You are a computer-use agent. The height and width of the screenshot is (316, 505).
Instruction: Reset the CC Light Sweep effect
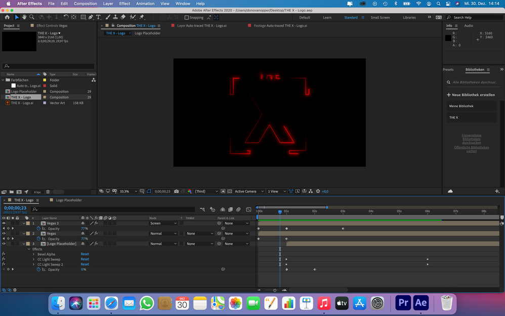pyautogui.click(x=85, y=259)
